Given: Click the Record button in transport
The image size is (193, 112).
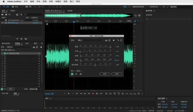Looking at the screenshot, I should point(93,93).
